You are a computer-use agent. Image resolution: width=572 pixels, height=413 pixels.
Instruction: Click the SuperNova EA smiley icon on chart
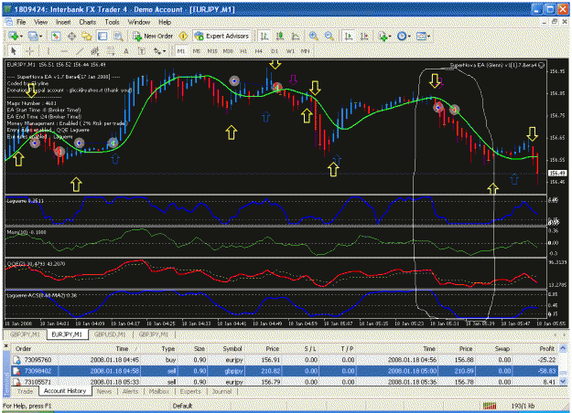click(542, 65)
